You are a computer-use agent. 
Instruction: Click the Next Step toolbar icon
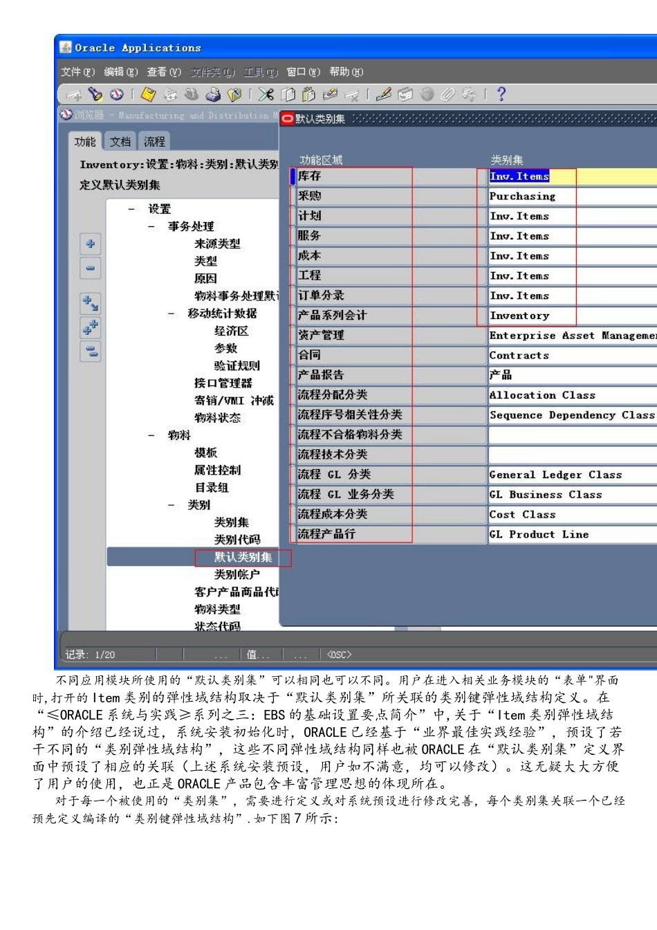pos(170,95)
